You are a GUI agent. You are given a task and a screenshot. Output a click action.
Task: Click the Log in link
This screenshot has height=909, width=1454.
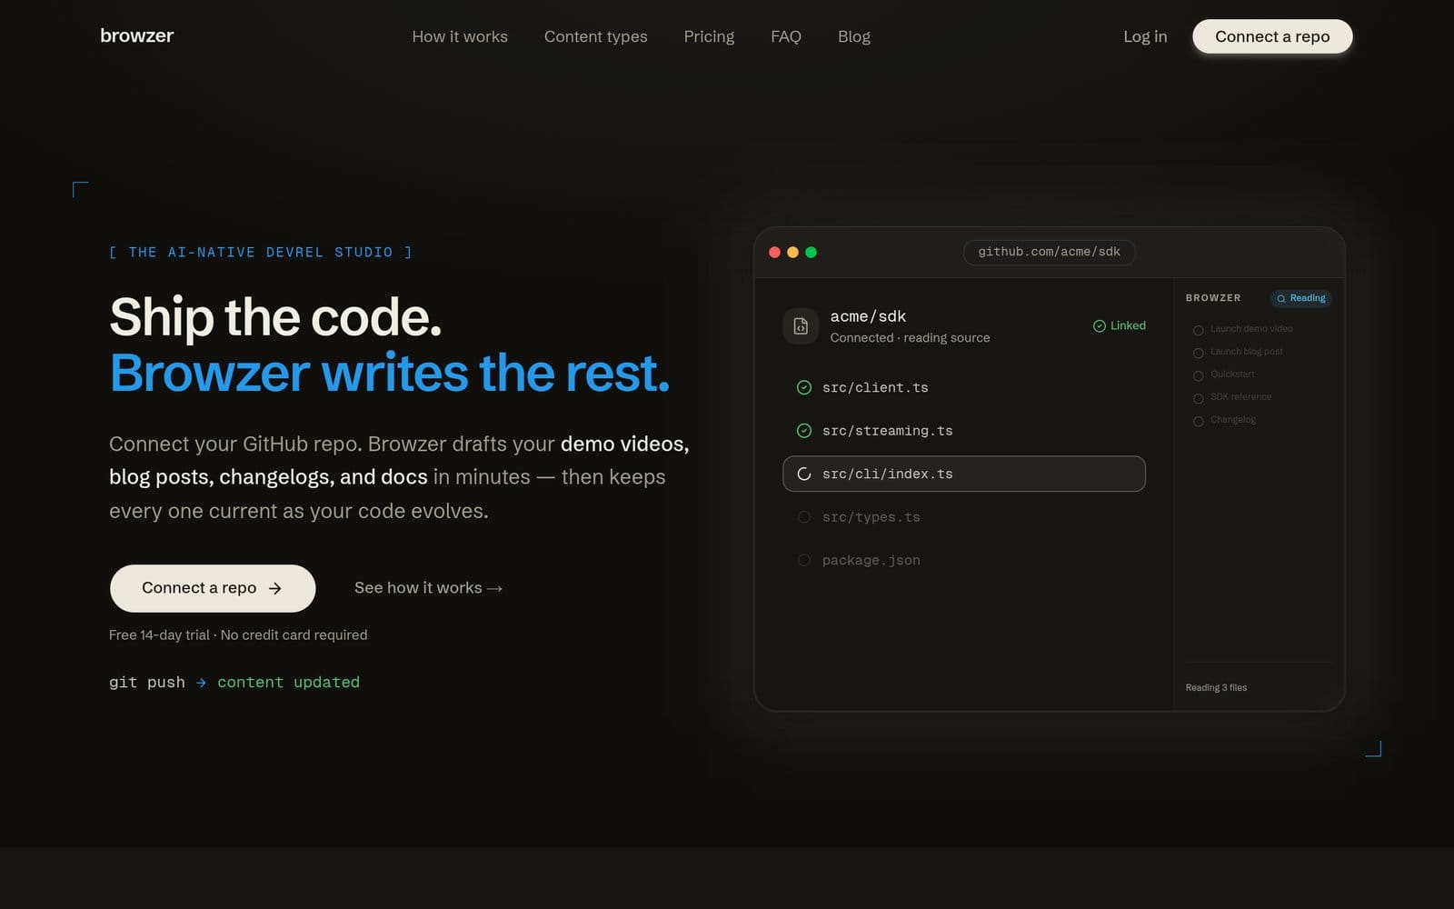point(1145,36)
